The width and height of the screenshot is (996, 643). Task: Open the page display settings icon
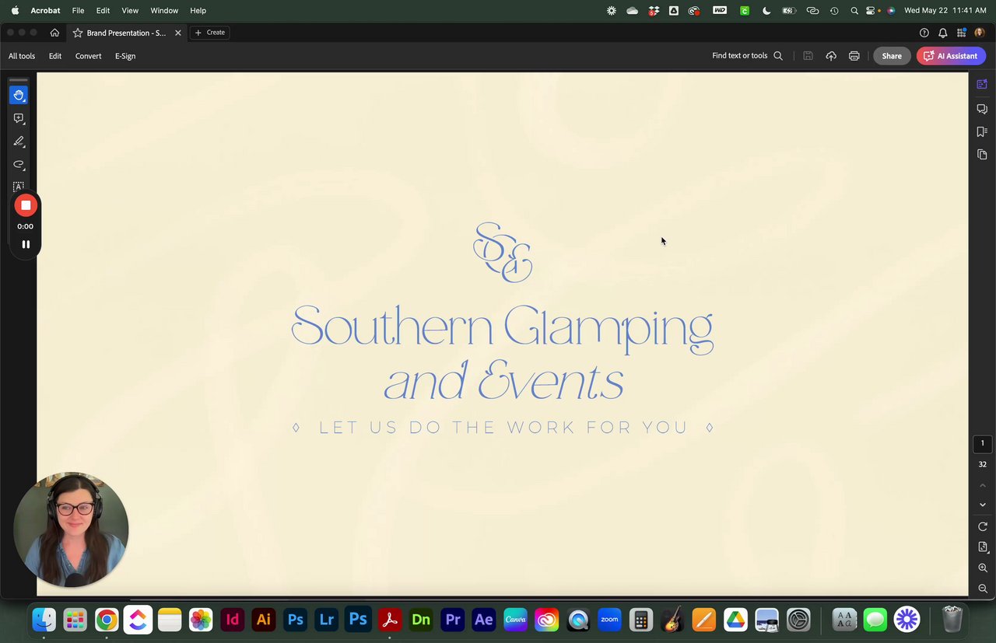click(982, 547)
